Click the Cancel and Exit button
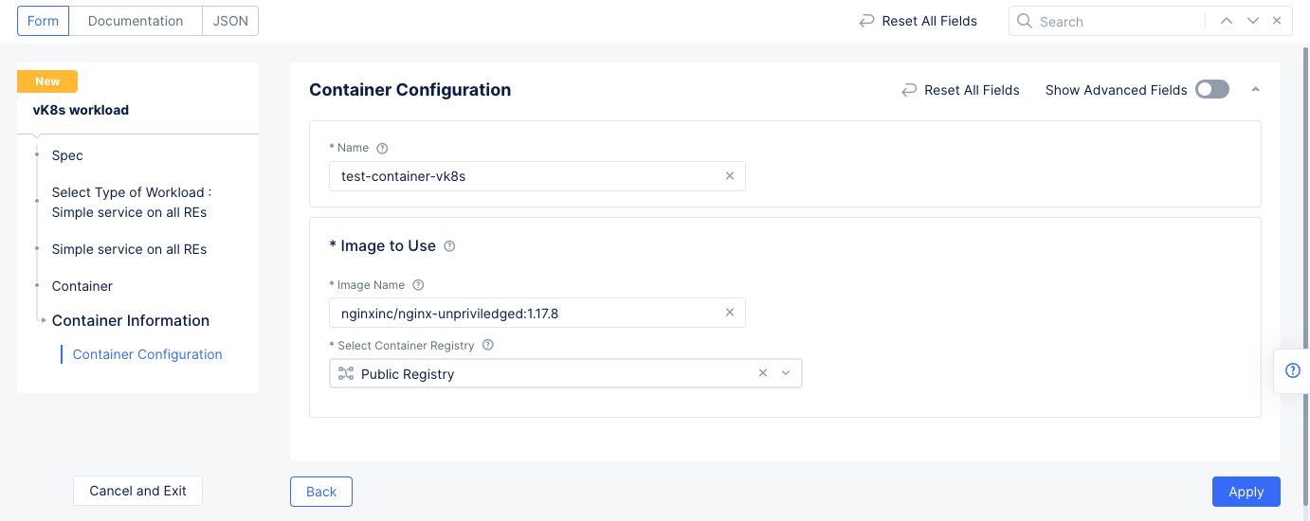 click(137, 491)
